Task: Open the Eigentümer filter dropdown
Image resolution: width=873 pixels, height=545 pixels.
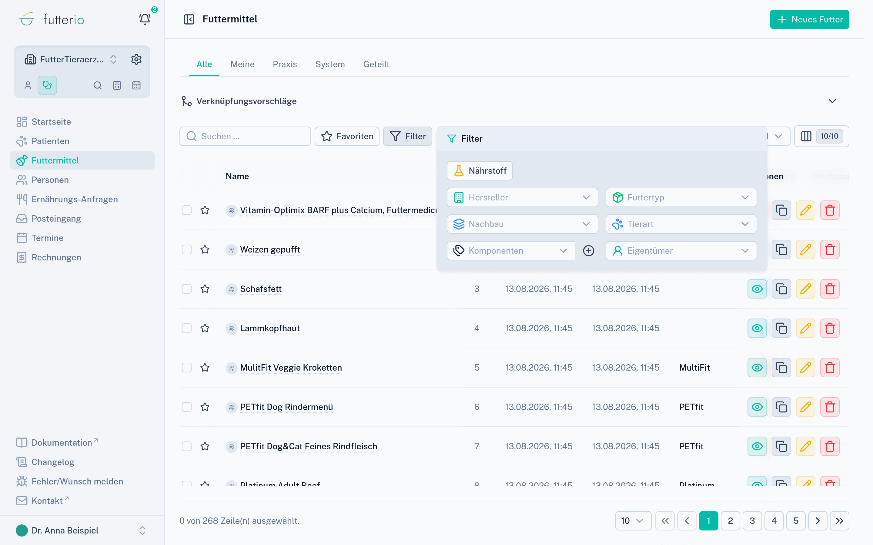Action: click(x=681, y=251)
